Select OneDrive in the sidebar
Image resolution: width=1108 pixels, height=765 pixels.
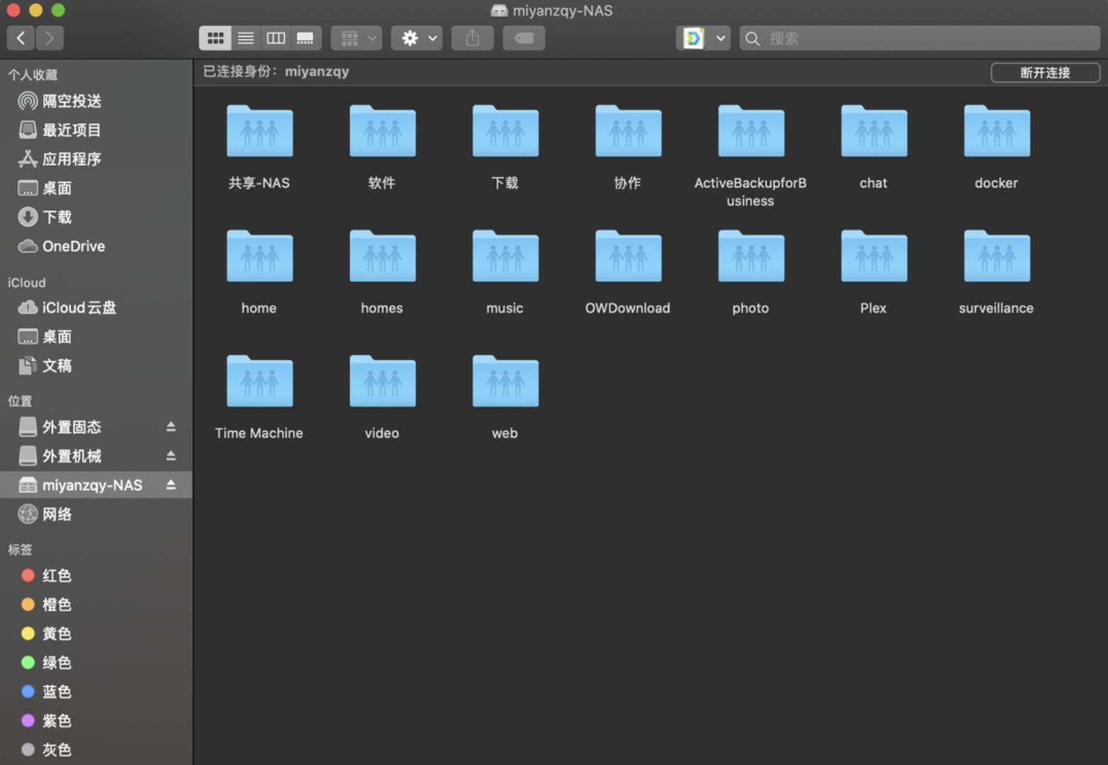pos(73,246)
